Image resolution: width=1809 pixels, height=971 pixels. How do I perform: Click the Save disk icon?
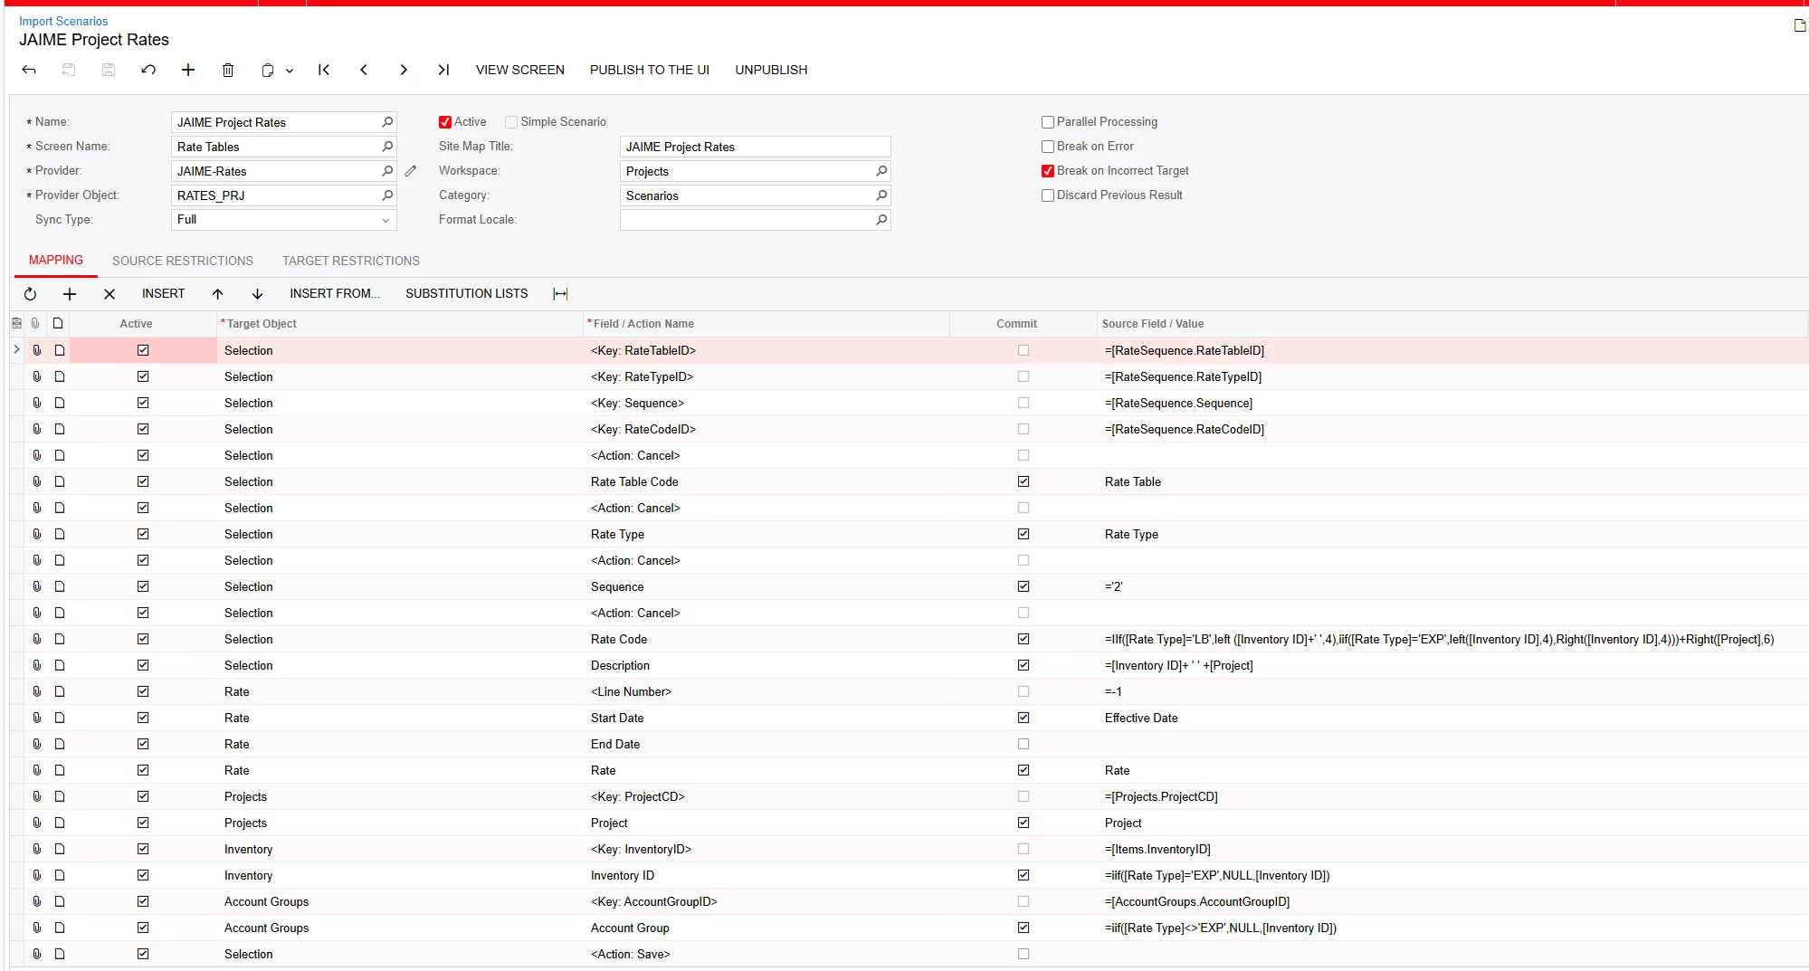click(x=109, y=70)
